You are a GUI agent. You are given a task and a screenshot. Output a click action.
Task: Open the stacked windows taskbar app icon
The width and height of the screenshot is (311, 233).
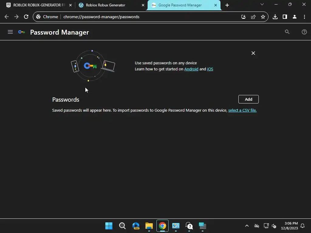[203, 226]
